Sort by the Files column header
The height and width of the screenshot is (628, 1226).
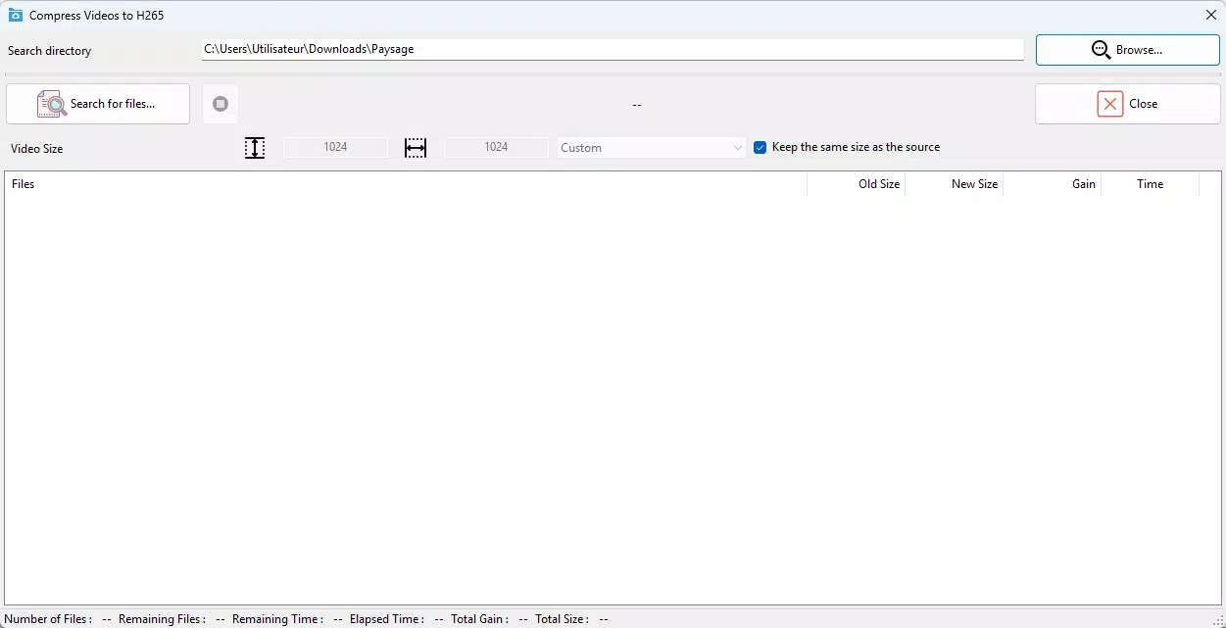(407, 184)
